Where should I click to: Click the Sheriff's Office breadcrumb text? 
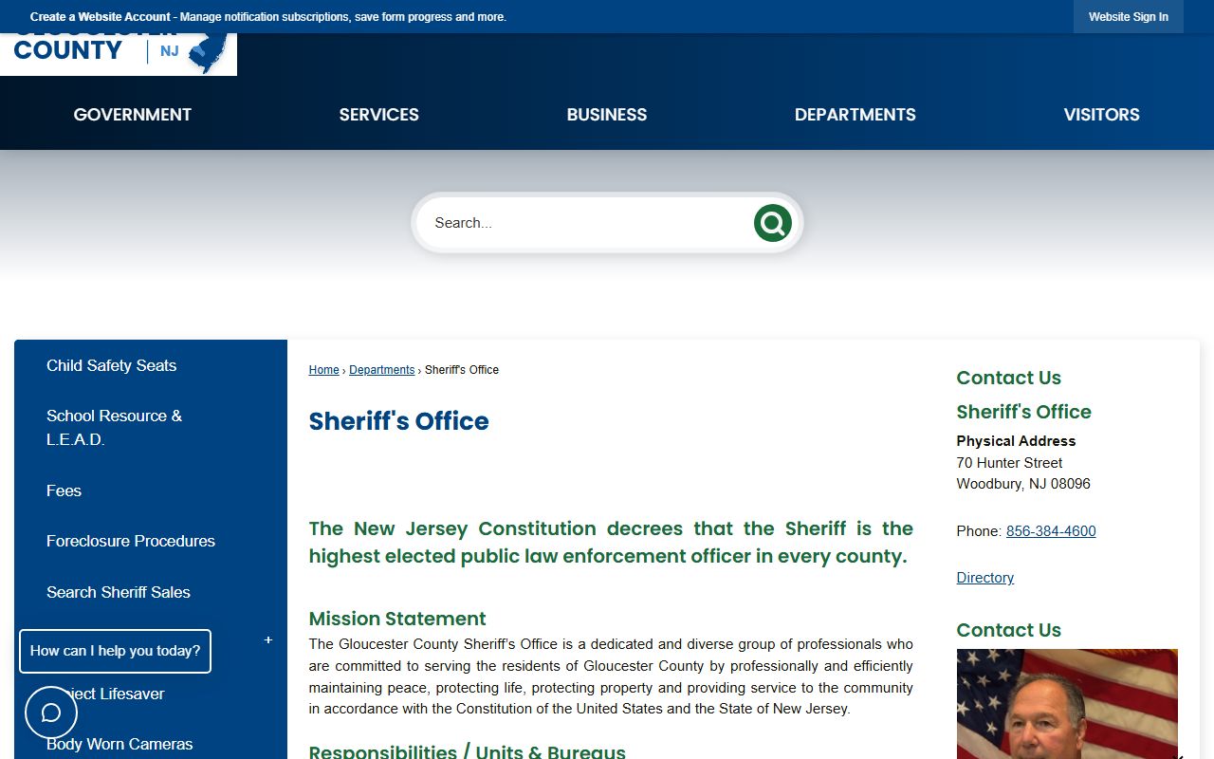462,370
